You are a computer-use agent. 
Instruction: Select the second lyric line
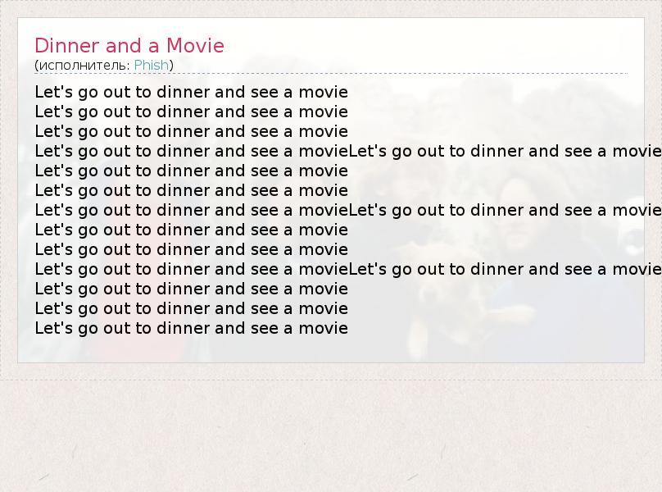(x=191, y=112)
